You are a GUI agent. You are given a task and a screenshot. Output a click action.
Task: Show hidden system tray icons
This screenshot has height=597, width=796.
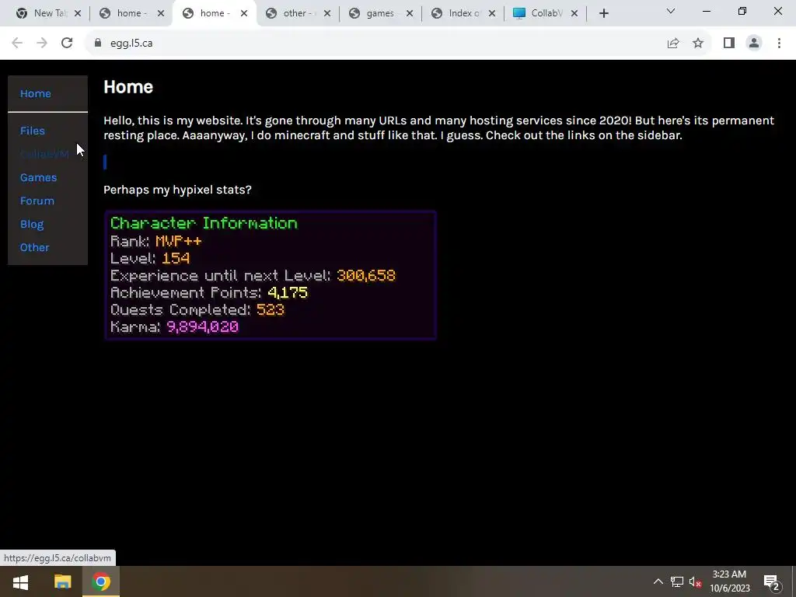click(658, 581)
